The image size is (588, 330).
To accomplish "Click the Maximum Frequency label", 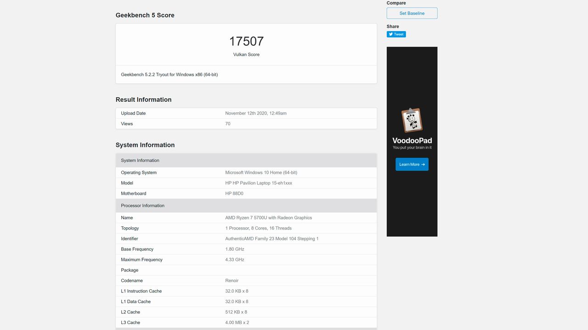I will (141, 260).
